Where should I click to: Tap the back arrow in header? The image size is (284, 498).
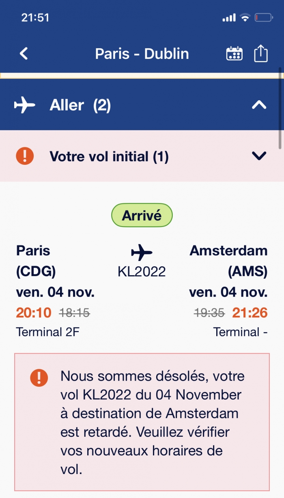coord(24,54)
